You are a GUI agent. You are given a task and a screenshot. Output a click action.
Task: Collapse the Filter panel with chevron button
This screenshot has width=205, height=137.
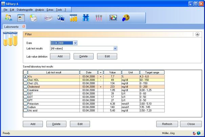(198, 34)
